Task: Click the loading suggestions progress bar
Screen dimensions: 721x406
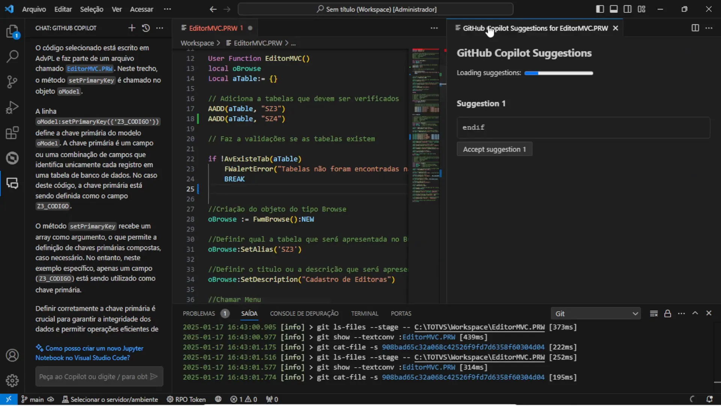Action: tap(559, 73)
